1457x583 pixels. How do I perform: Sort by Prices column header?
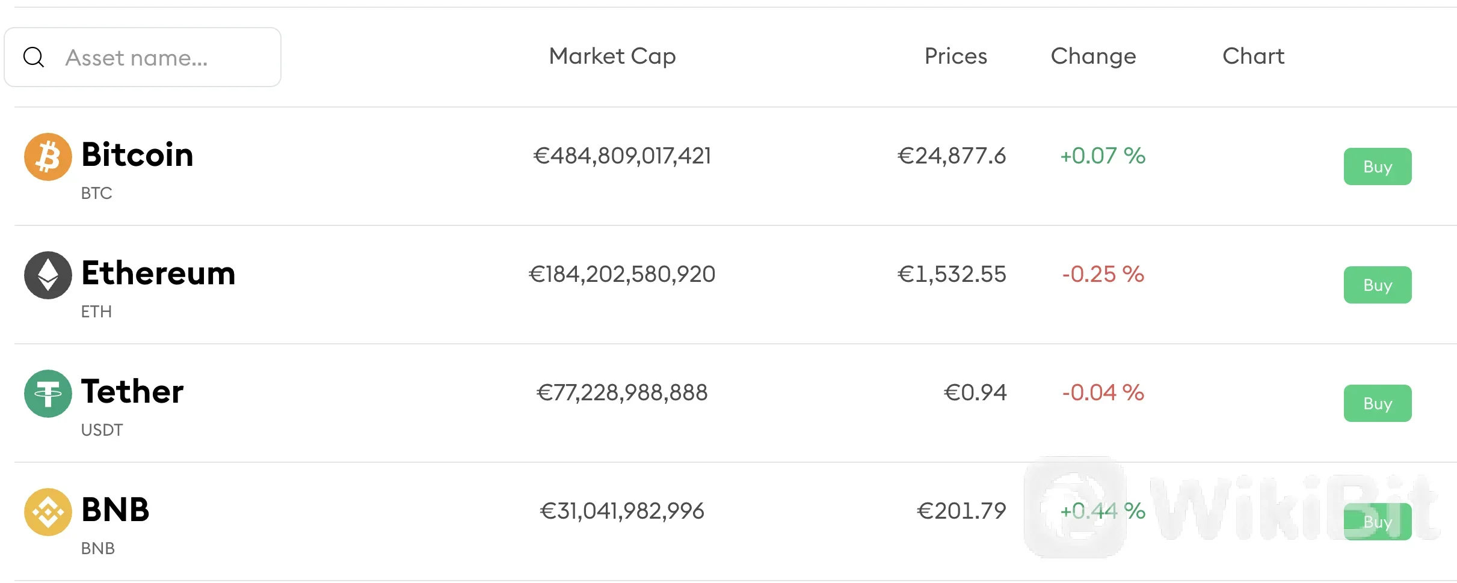pos(956,56)
